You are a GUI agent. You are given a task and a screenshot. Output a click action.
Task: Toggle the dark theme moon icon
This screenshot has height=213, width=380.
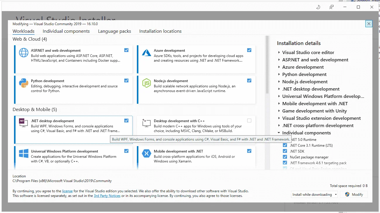pyautogui.click(x=318, y=7)
